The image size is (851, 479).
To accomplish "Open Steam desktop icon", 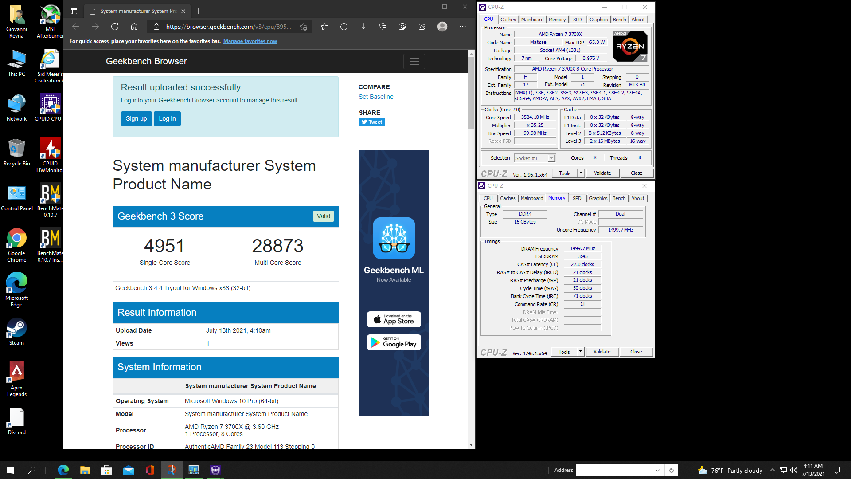I will click(x=17, y=331).
